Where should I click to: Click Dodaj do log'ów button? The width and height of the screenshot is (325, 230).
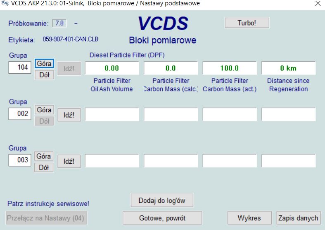pyautogui.click(x=162, y=200)
